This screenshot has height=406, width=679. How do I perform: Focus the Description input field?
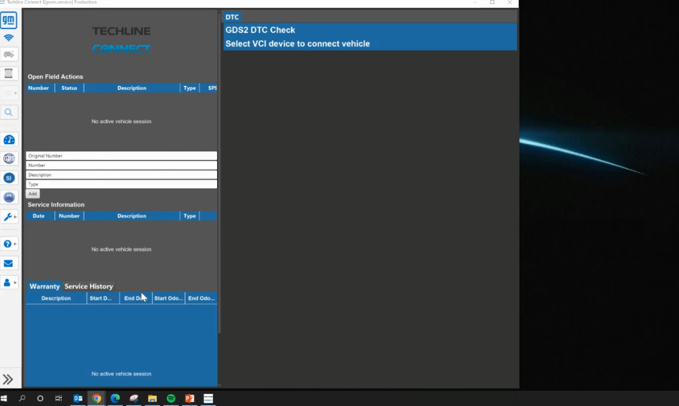pos(121,175)
